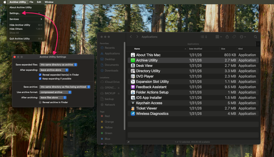
Task: Click the Folder Actions Setup app icon
Action: point(133,92)
